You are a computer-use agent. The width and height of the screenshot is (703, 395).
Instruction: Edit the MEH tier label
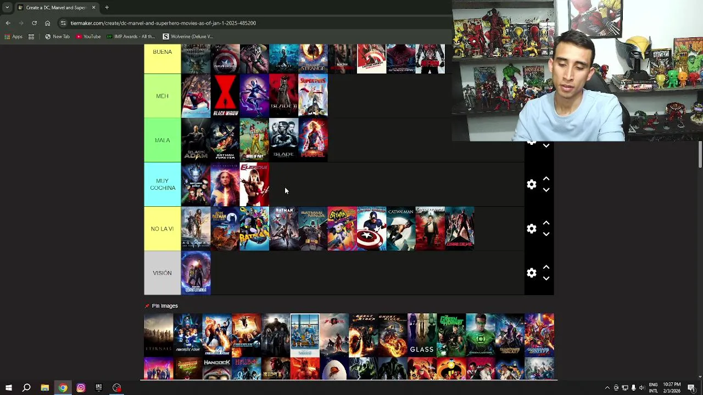[162, 96]
